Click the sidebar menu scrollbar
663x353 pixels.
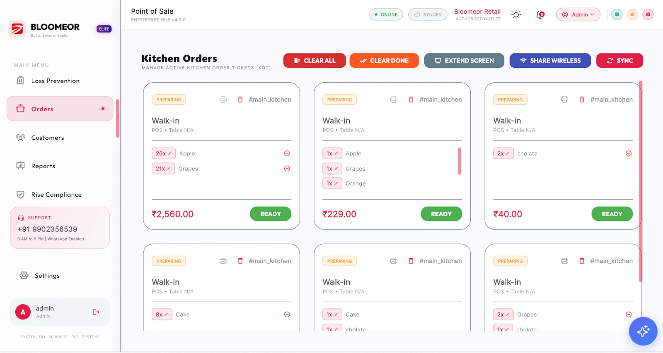pyautogui.click(x=118, y=118)
